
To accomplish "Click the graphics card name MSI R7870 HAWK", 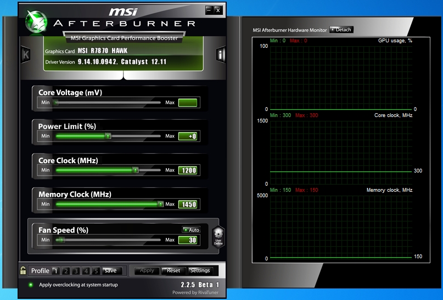I will click(103, 51).
